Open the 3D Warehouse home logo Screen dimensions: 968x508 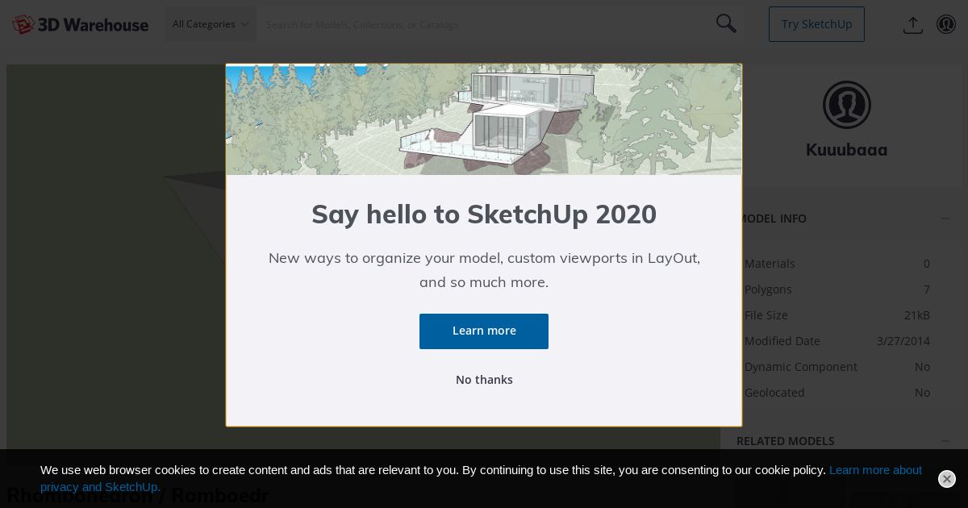pyautogui.click(x=80, y=24)
